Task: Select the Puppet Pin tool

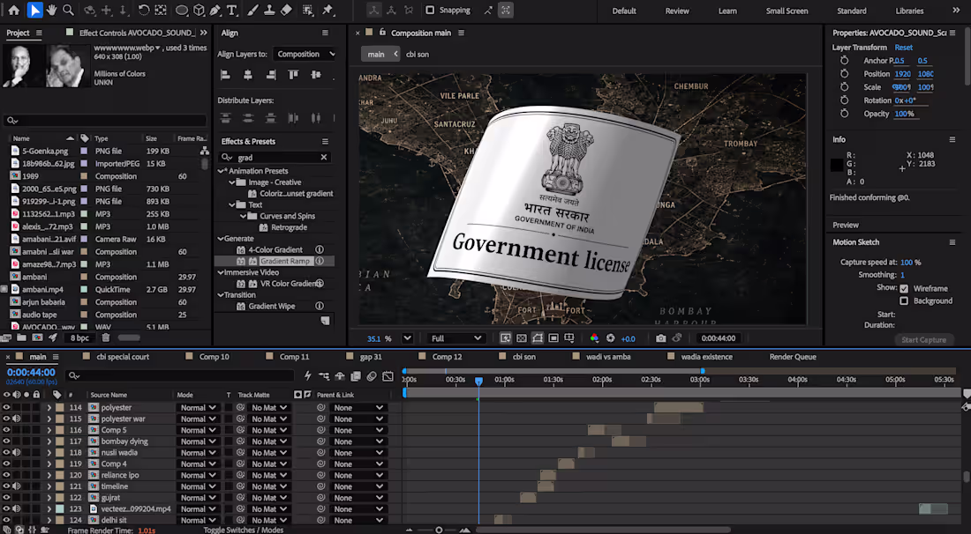Action: click(327, 10)
